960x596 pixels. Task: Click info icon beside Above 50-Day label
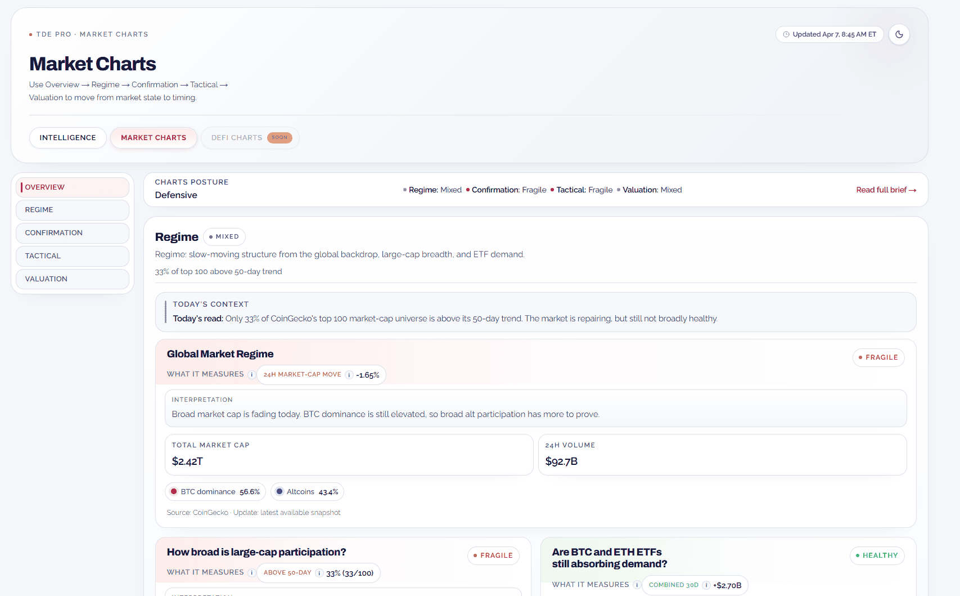[319, 573]
